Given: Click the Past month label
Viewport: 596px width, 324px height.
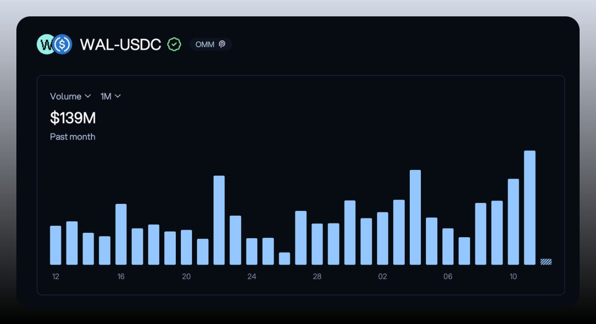Looking at the screenshot, I should click(73, 136).
